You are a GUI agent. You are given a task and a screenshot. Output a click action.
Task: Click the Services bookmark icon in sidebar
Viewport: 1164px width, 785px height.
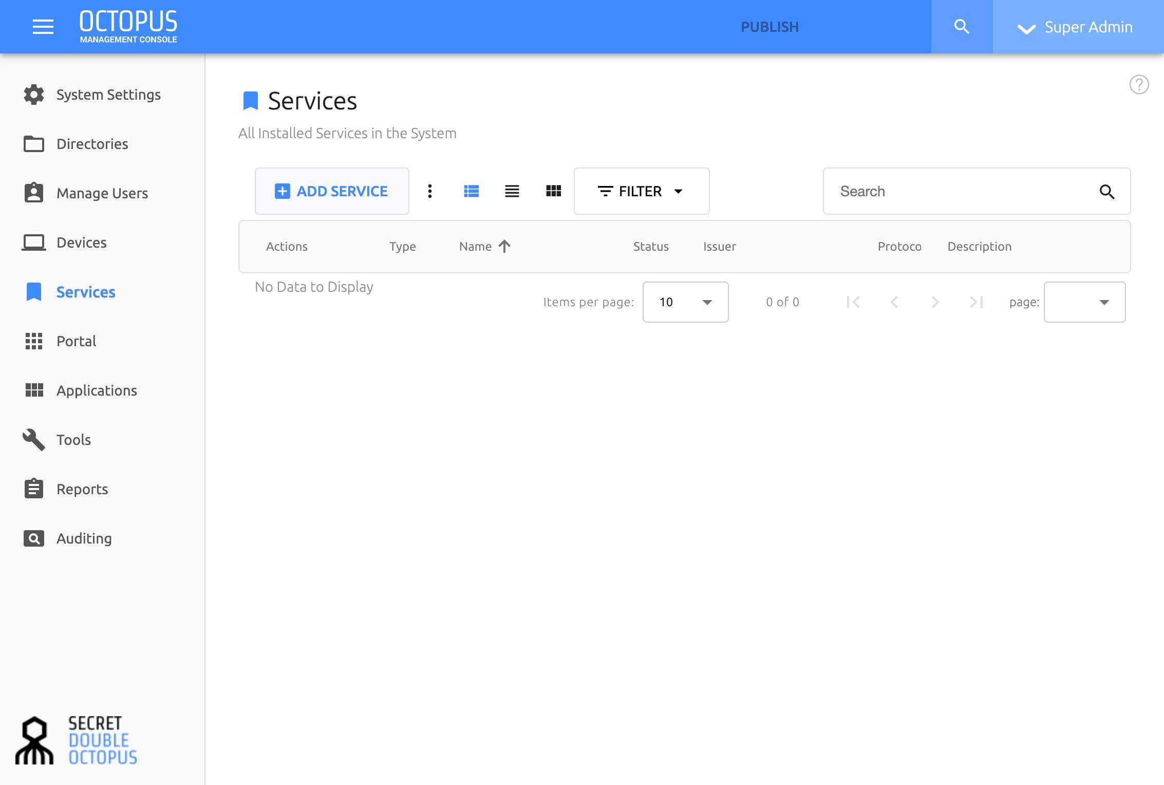[34, 292]
